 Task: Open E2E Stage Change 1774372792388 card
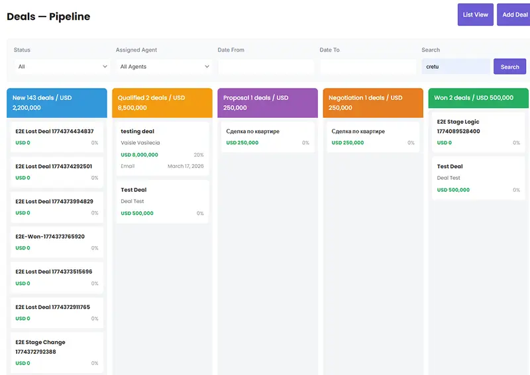coord(56,352)
